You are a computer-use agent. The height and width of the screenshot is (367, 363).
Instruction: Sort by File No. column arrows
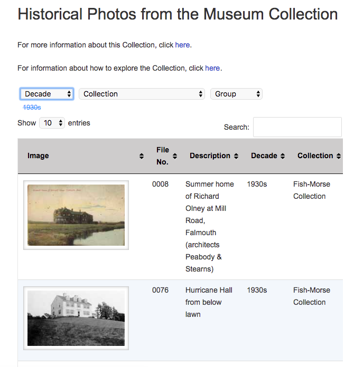coord(175,156)
